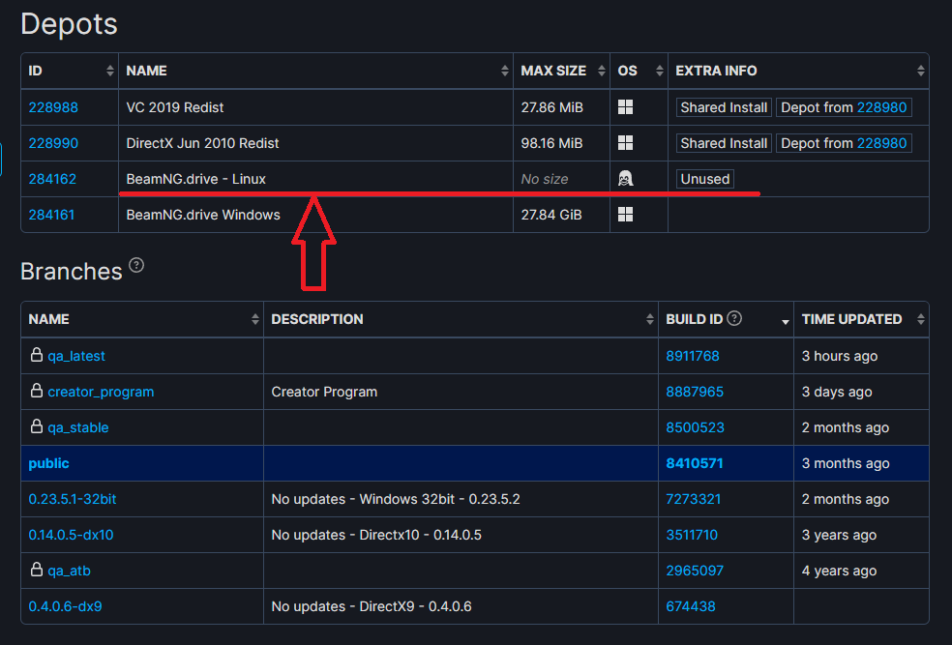Click the "3 days ago" timestamp
This screenshot has height=645, width=952.
837,392
